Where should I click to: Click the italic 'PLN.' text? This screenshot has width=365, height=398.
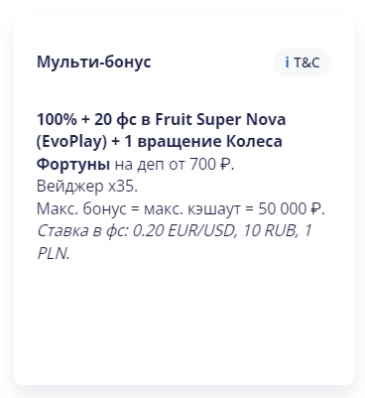click(54, 254)
